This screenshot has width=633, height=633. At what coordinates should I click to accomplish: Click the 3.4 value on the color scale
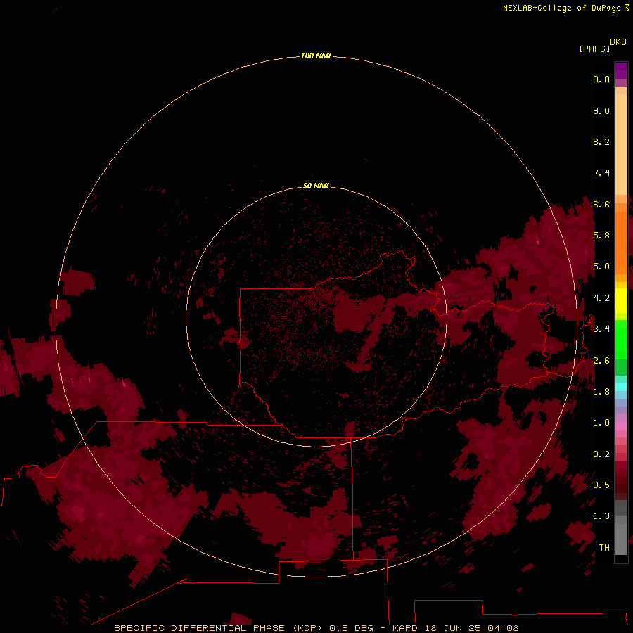coord(601,329)
